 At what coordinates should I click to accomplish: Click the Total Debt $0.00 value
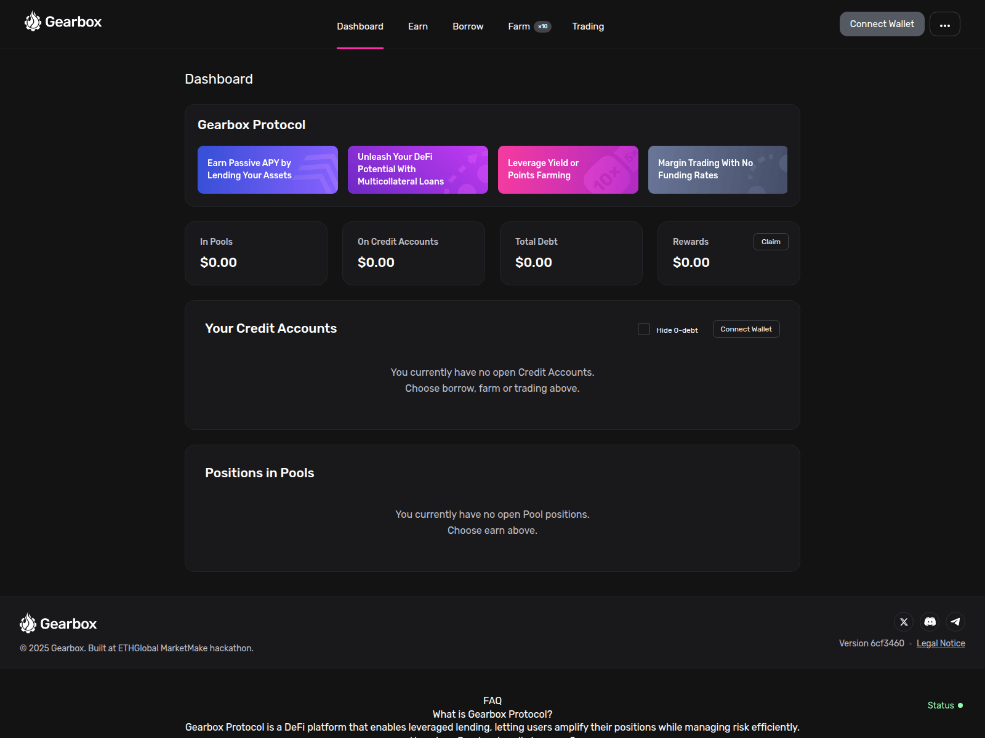(x=534, y=263)
